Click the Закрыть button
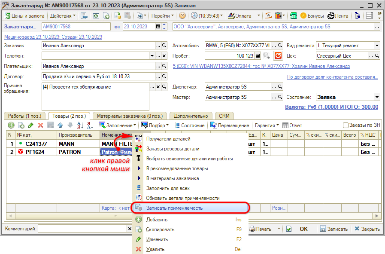 [367, 229]
